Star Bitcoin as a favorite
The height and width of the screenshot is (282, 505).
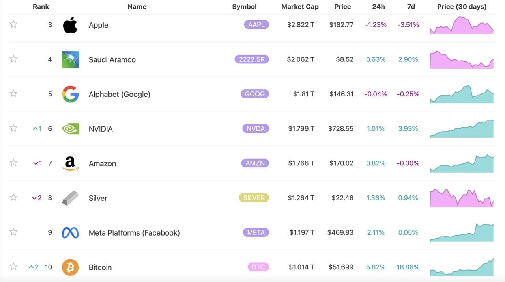tap(13, 267)
